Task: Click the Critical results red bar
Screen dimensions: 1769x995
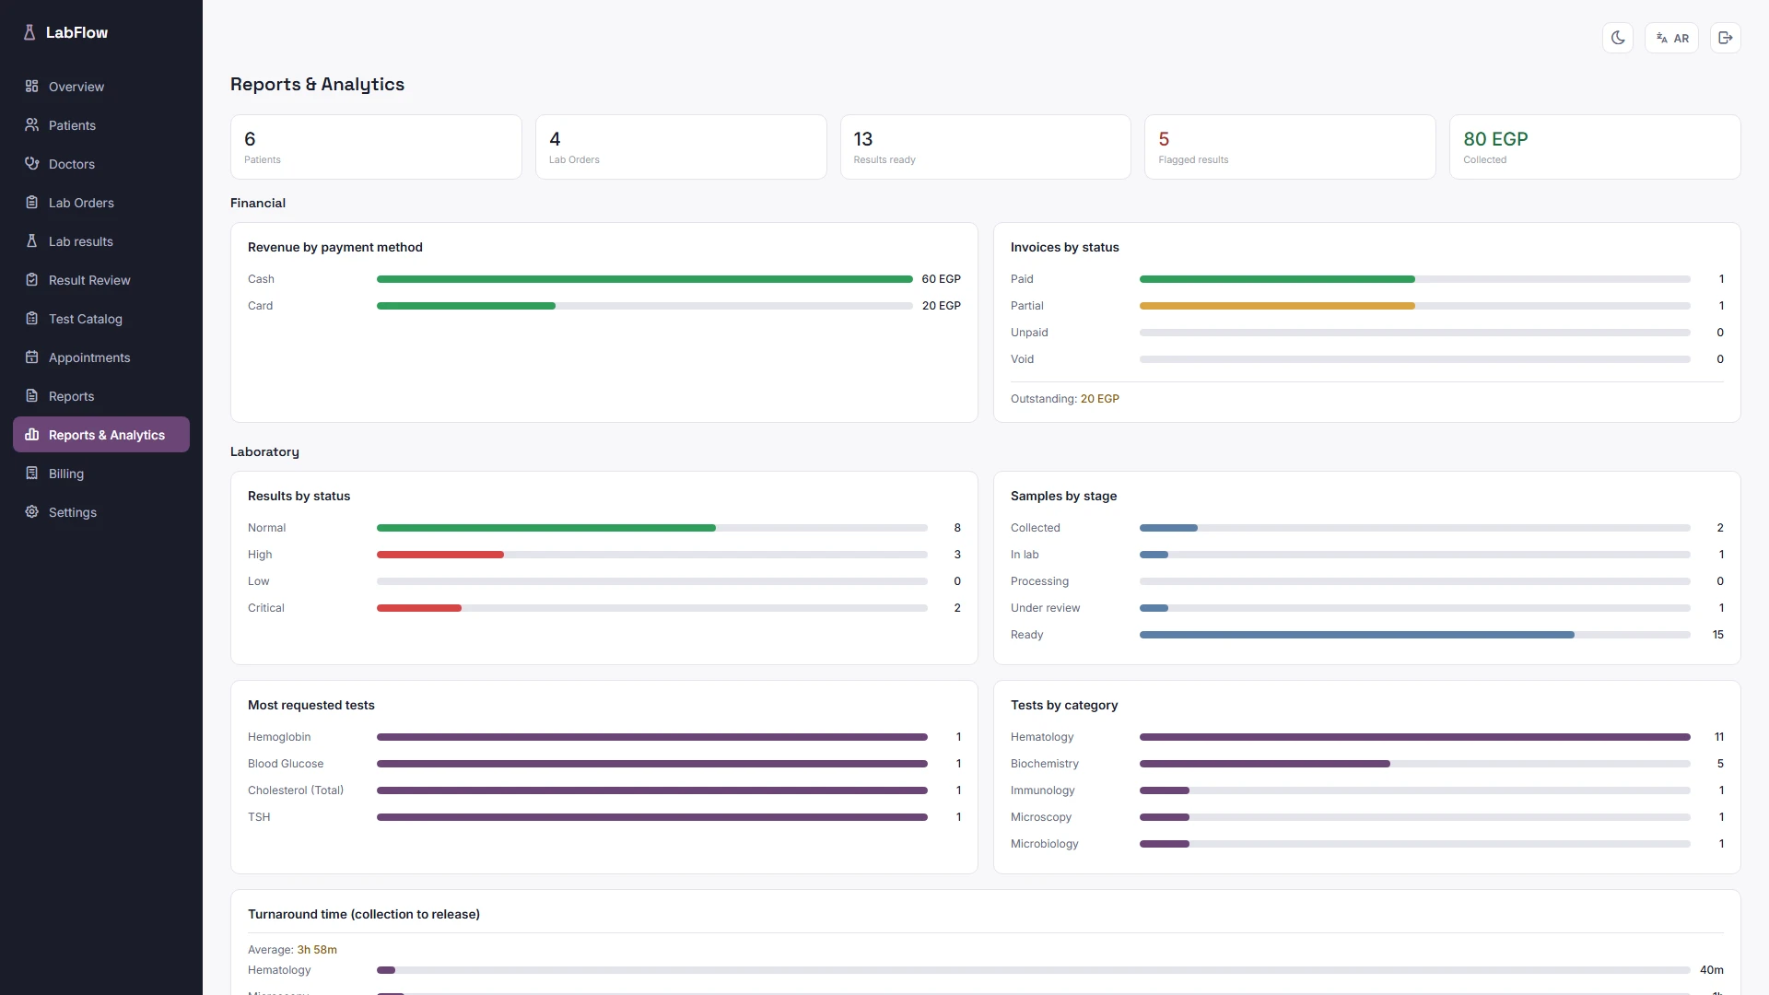Action: (x=419, y=607)
